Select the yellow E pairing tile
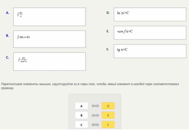Screen dimensions: 189x132 tap(108, 115)
